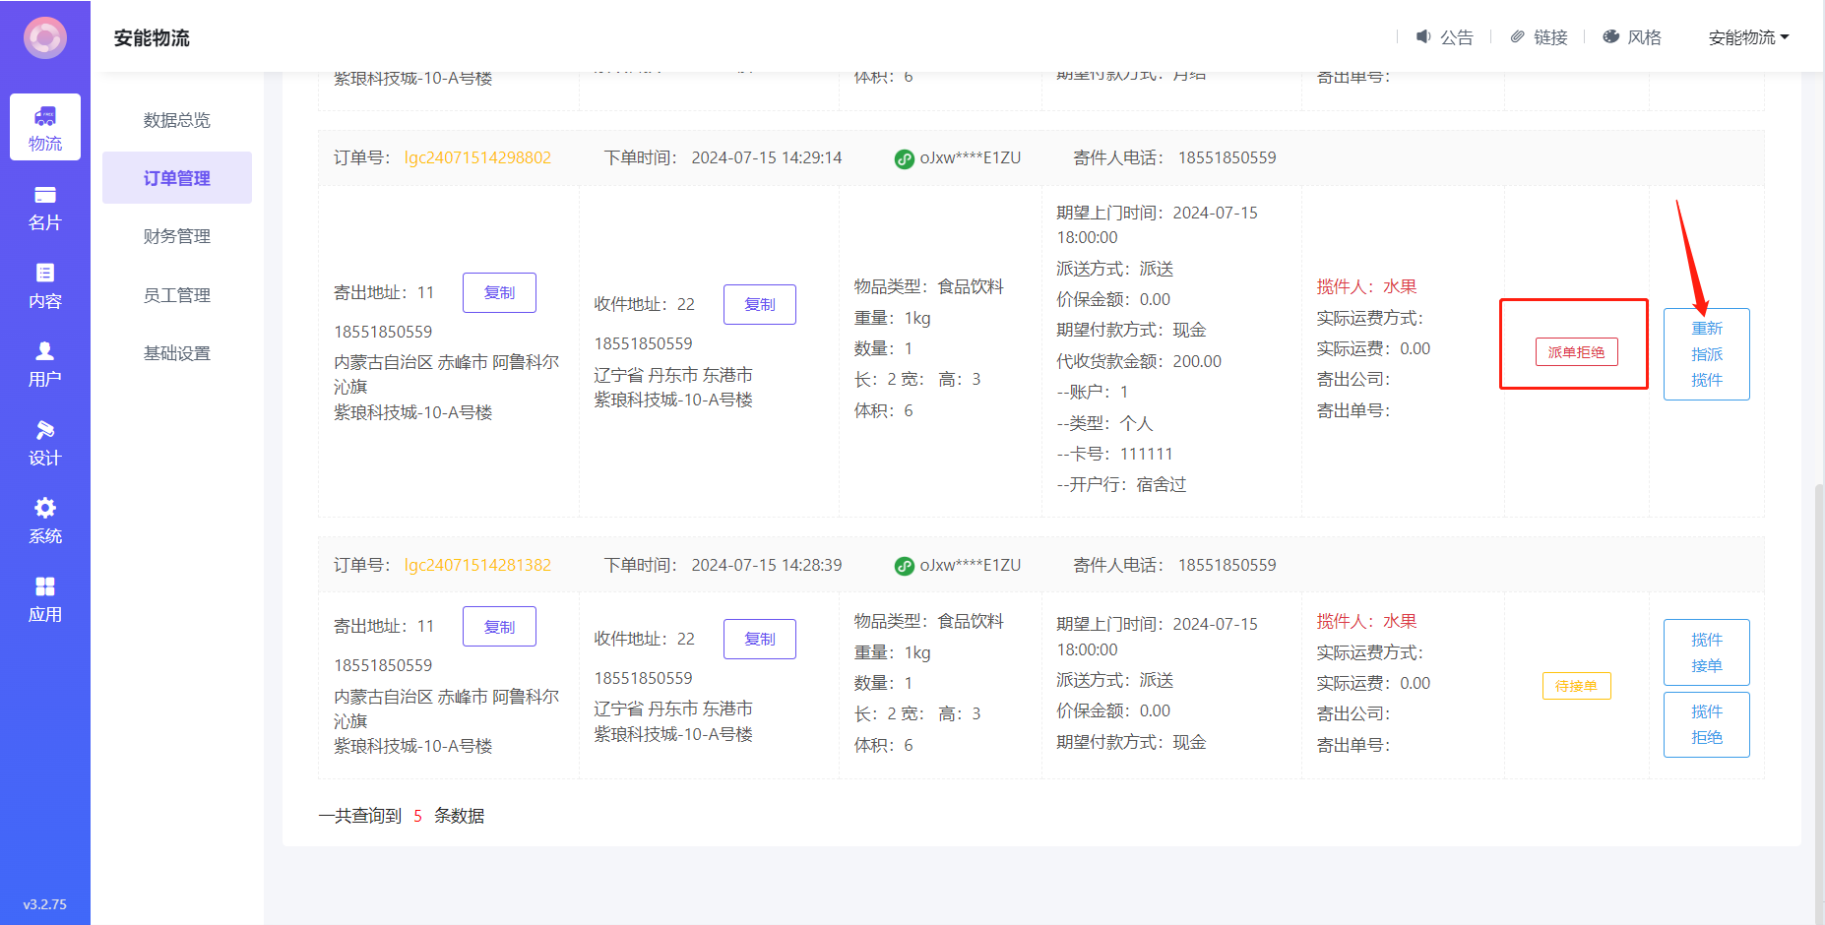Click 重新指派揽件 button for rejected order
Screen dimensions: 1825x925
(x=1706, y=354)
